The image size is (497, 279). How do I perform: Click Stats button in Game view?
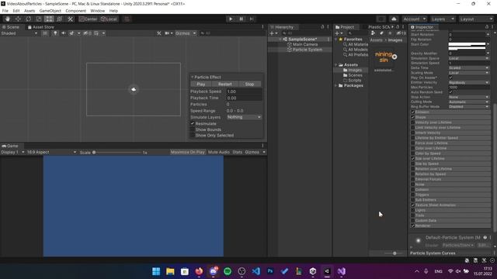click(x=237, y=152)
